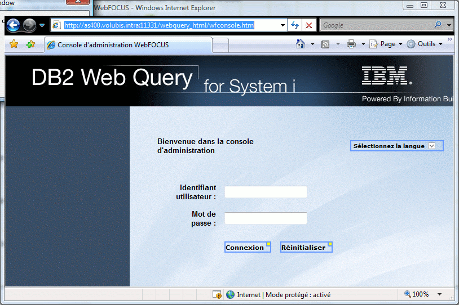
Task: Open Sélectionnez la langue dropdown
Action: tap(396, 146)
